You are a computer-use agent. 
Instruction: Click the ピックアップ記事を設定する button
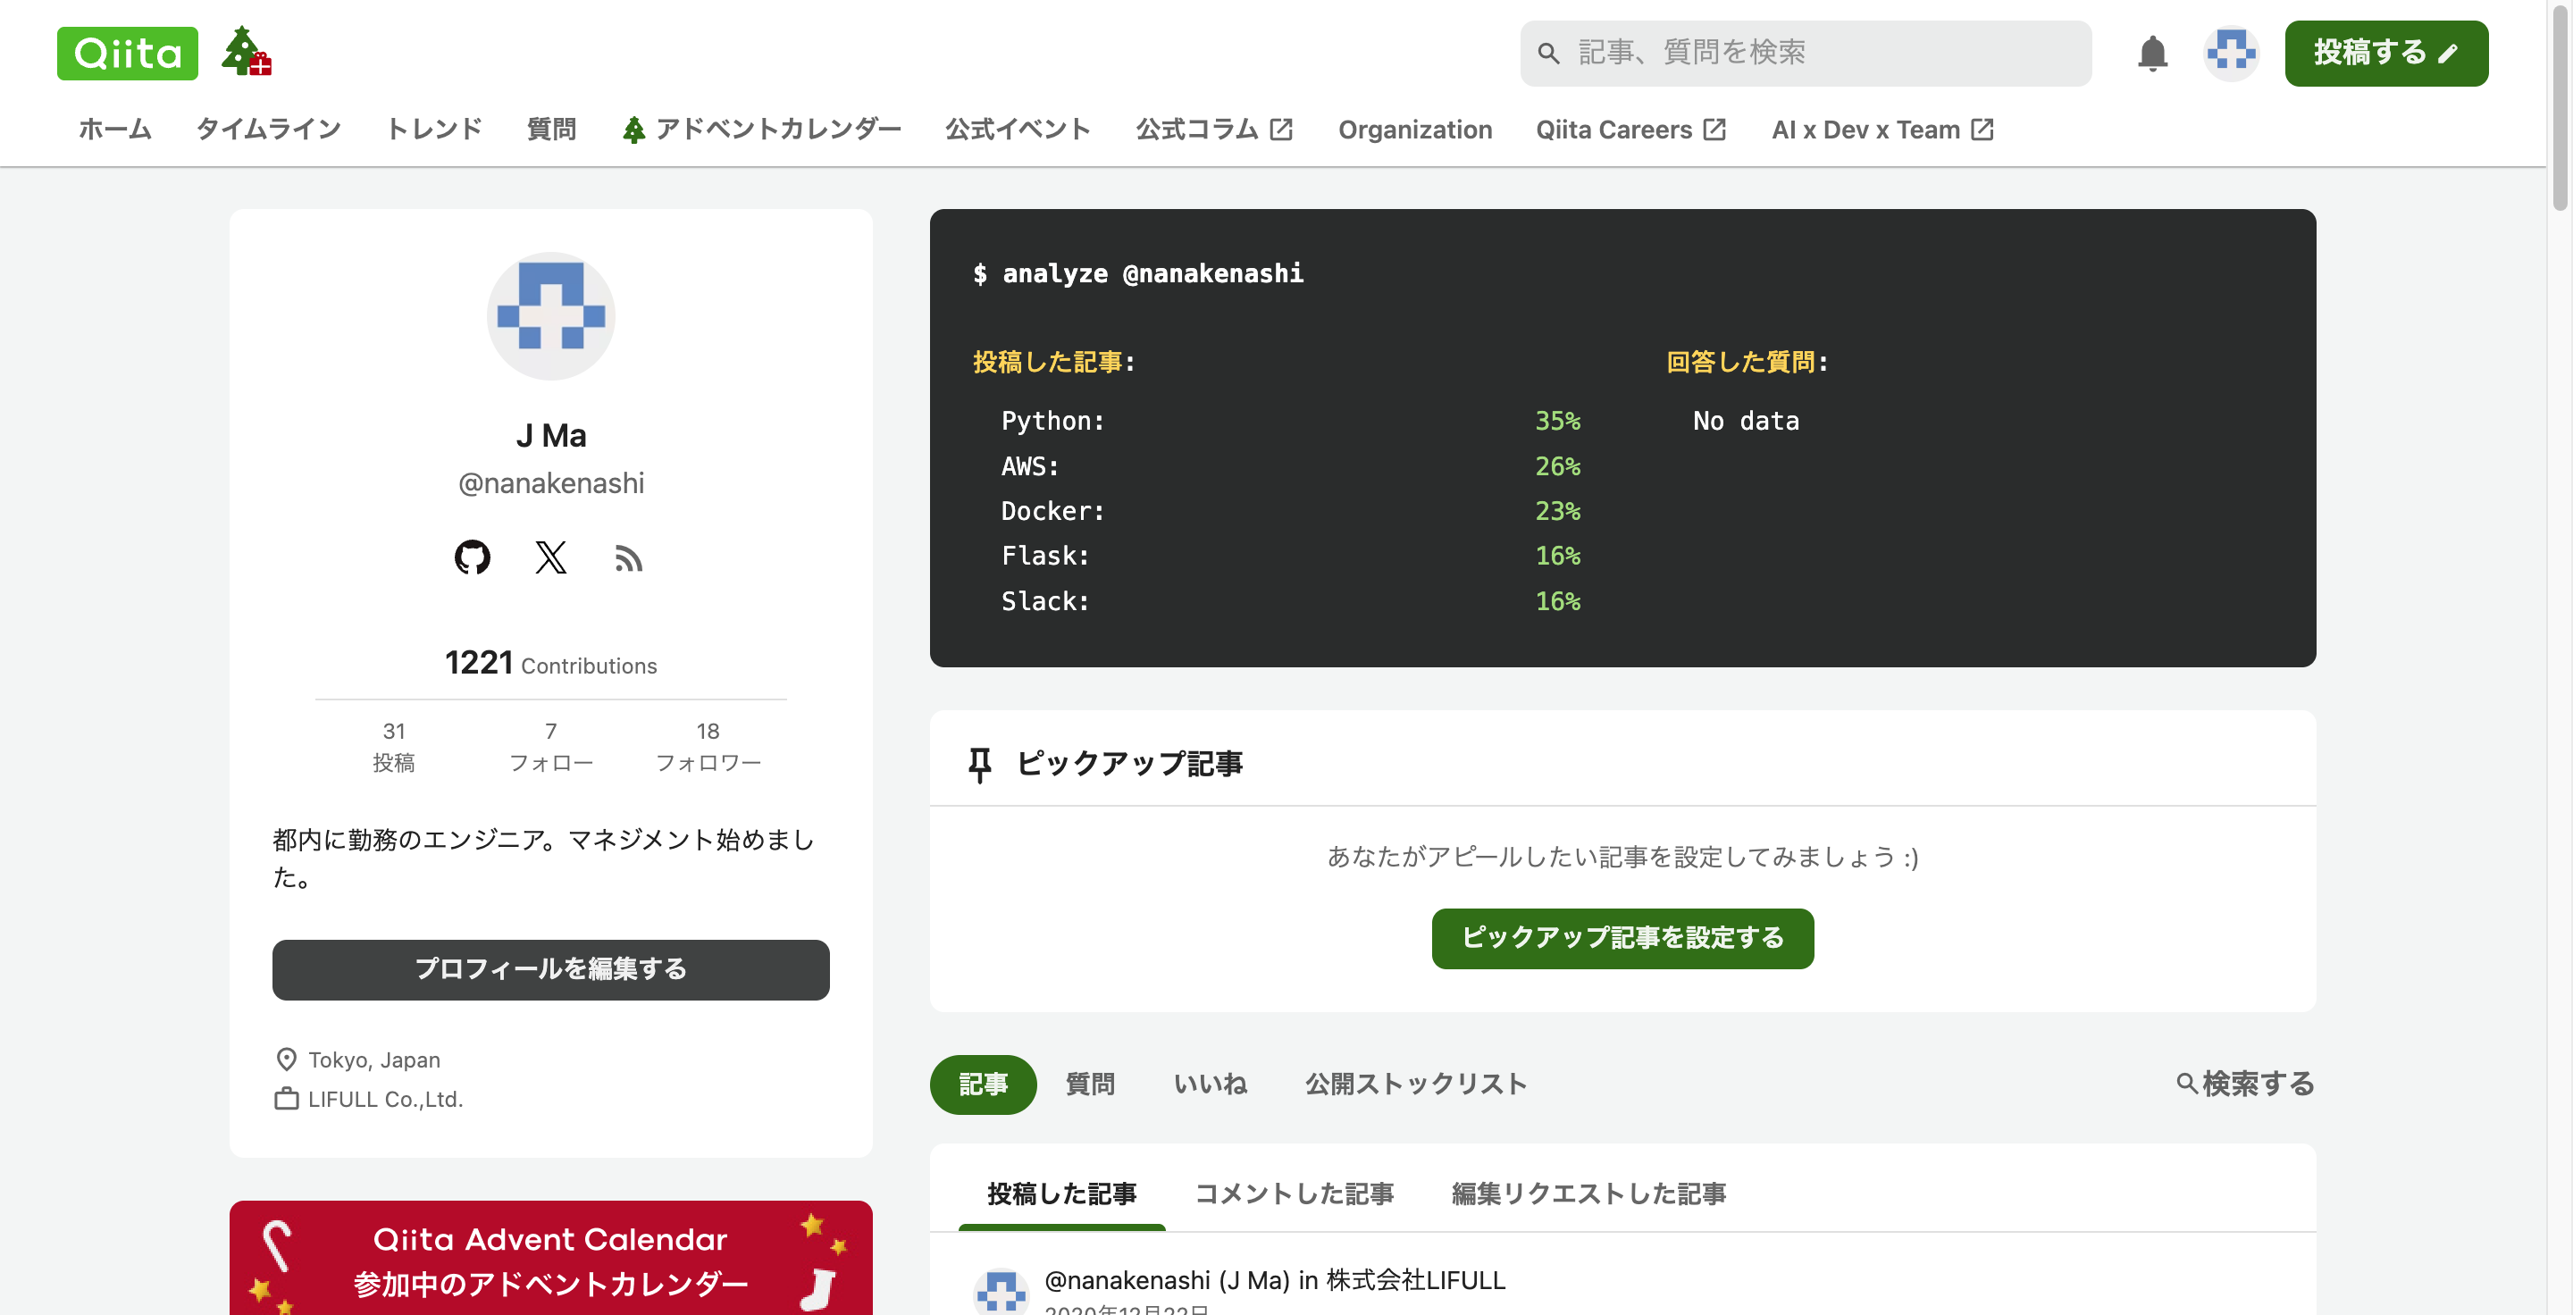[x=1622, y=939]
